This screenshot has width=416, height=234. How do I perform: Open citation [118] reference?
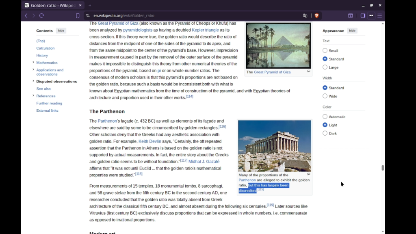[x=139, y=174]
